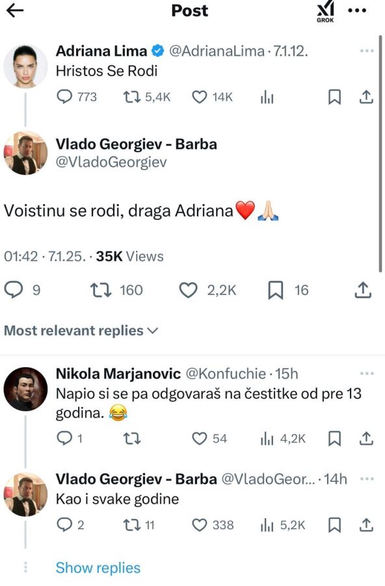
Task: Reply to Adriana Lima's Hristos Se Rodi post
Action: (x=63, y=96)
